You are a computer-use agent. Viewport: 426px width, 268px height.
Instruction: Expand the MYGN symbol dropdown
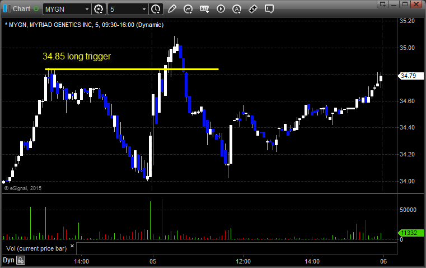[x=87, y=9]
